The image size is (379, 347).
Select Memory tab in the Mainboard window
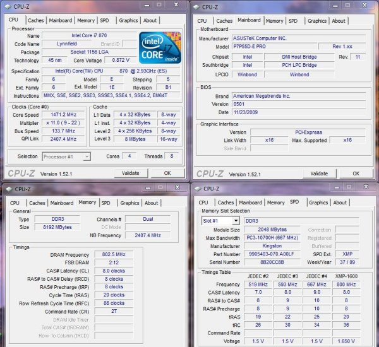(x=274, y=21)
